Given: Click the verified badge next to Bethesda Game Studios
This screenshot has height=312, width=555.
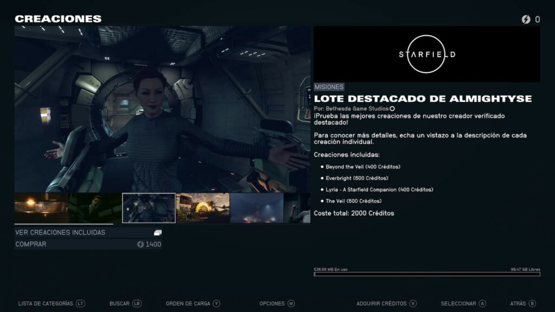Looking at the screenshot, I should tap(392, 108).
